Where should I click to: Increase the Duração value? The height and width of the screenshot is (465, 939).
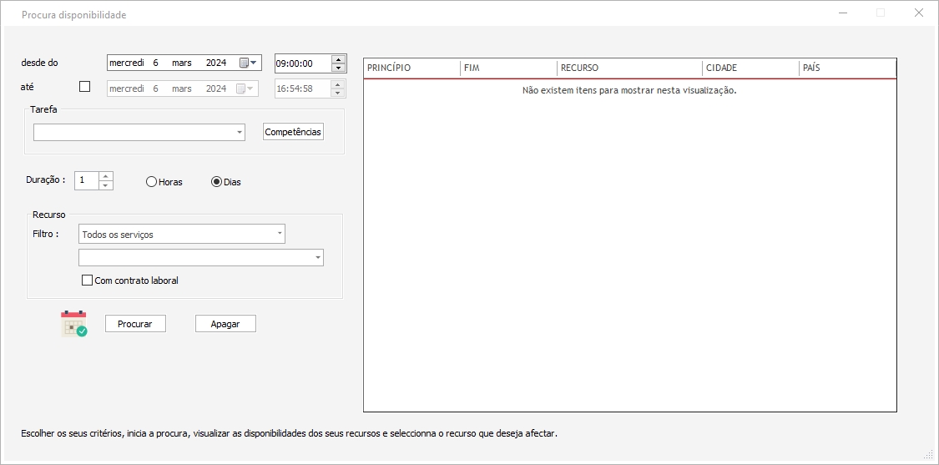(x=105, y=176)
